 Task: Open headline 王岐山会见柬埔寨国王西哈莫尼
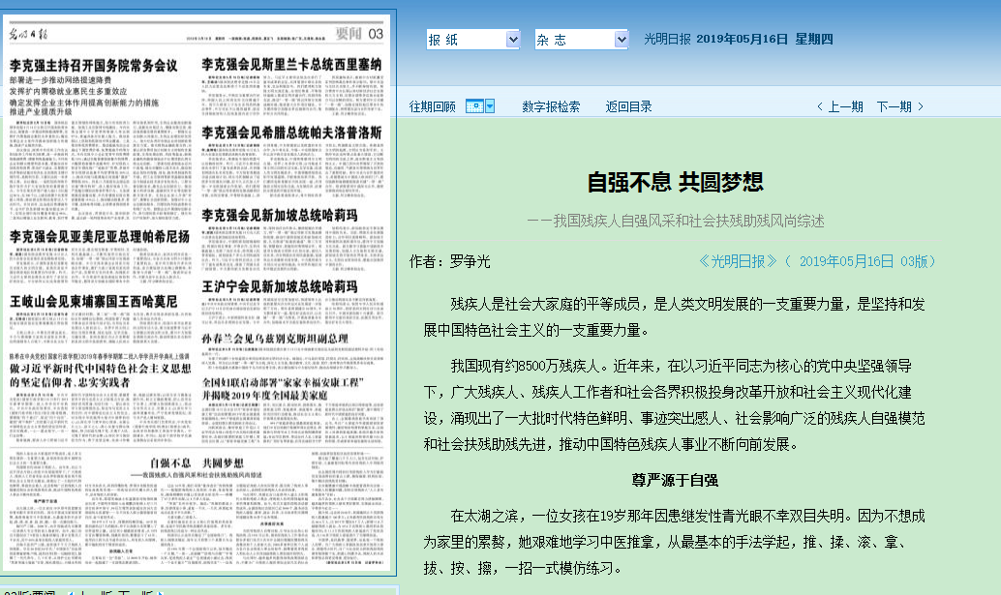93,302
